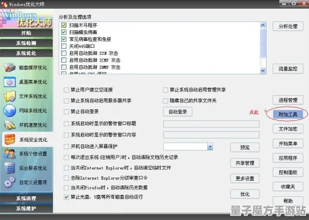Viewport: 309px width, 220px height.
Task: Enable 关闭445端口 option
Action: point(64,46)
